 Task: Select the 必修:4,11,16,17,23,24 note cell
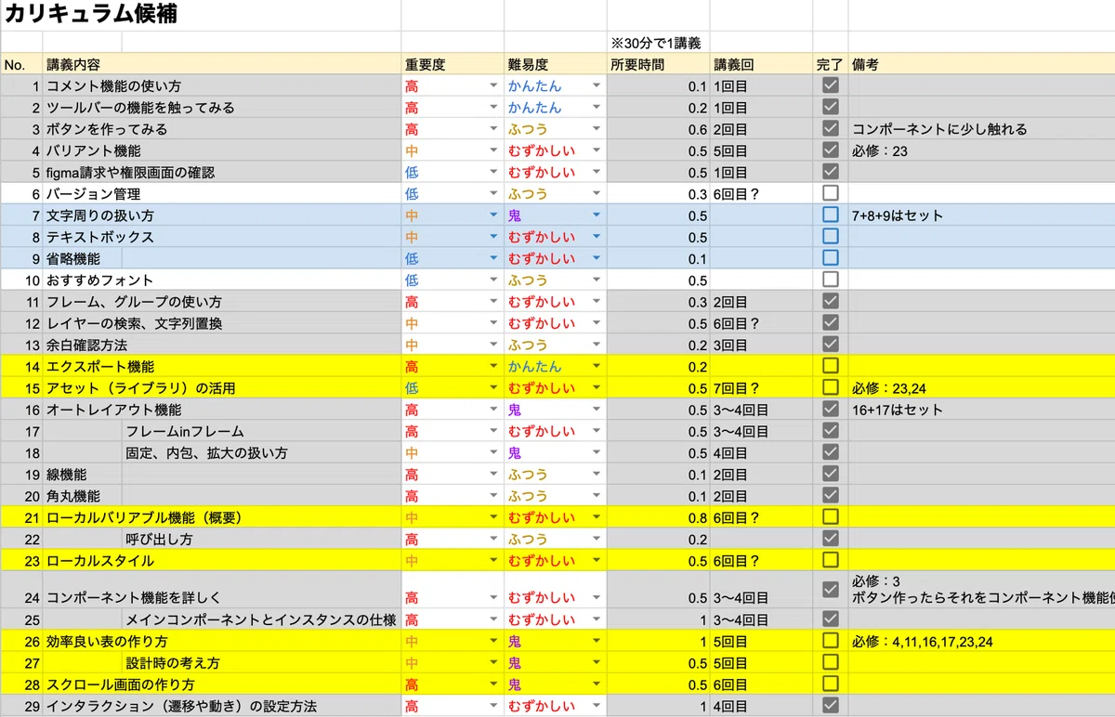(x=981, y=641)
